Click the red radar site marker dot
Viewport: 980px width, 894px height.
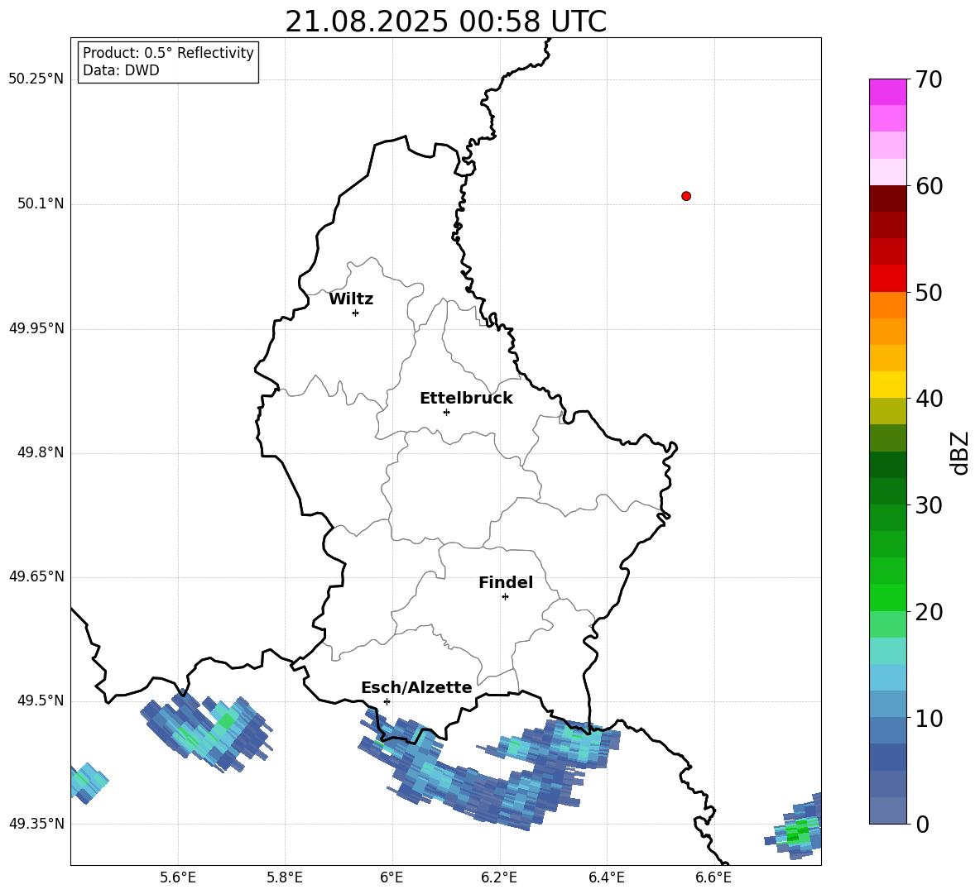pos(686,196)
